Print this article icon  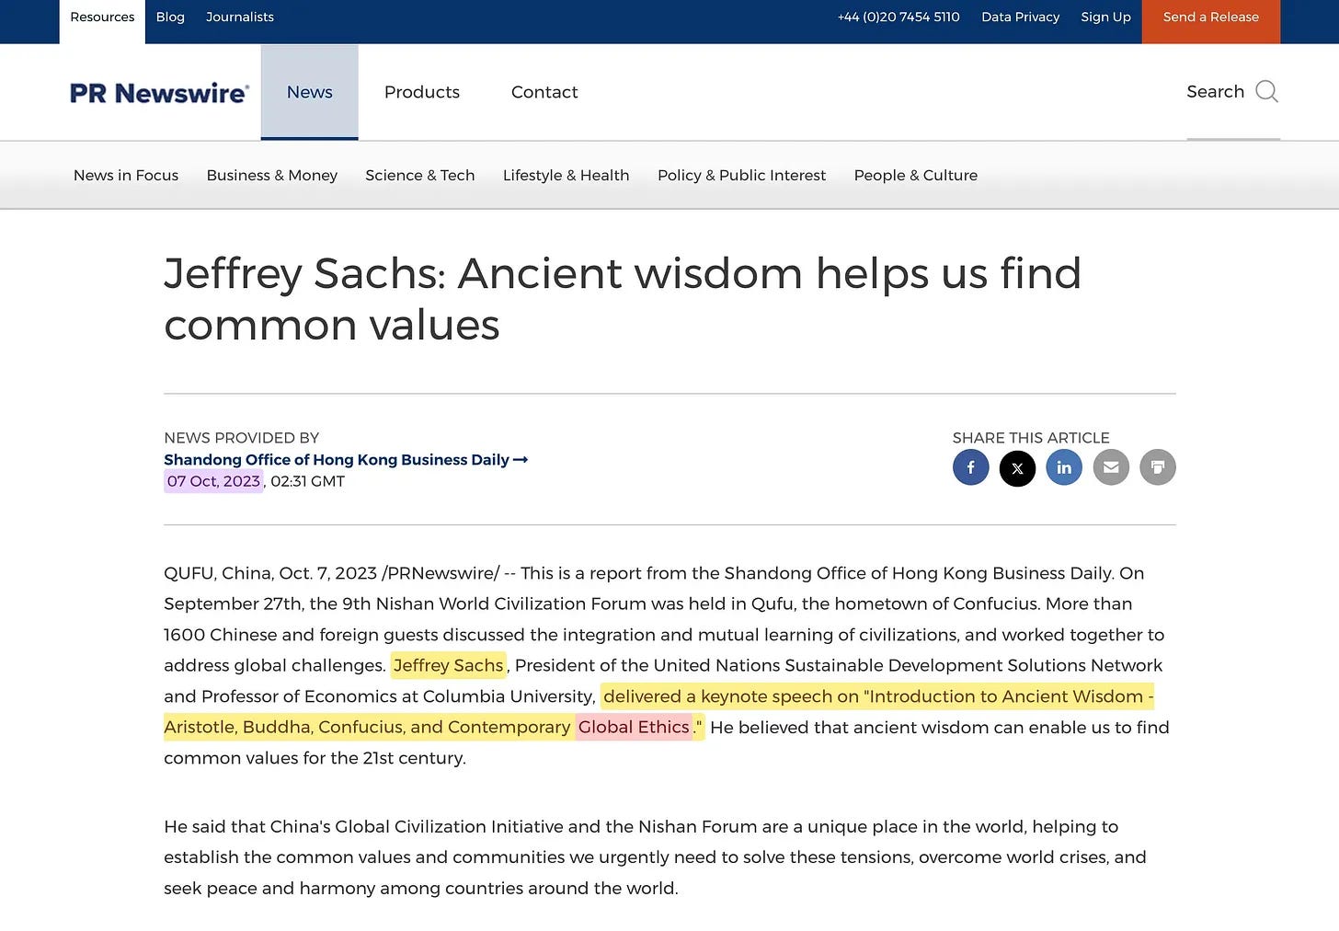pos(1158,467)
